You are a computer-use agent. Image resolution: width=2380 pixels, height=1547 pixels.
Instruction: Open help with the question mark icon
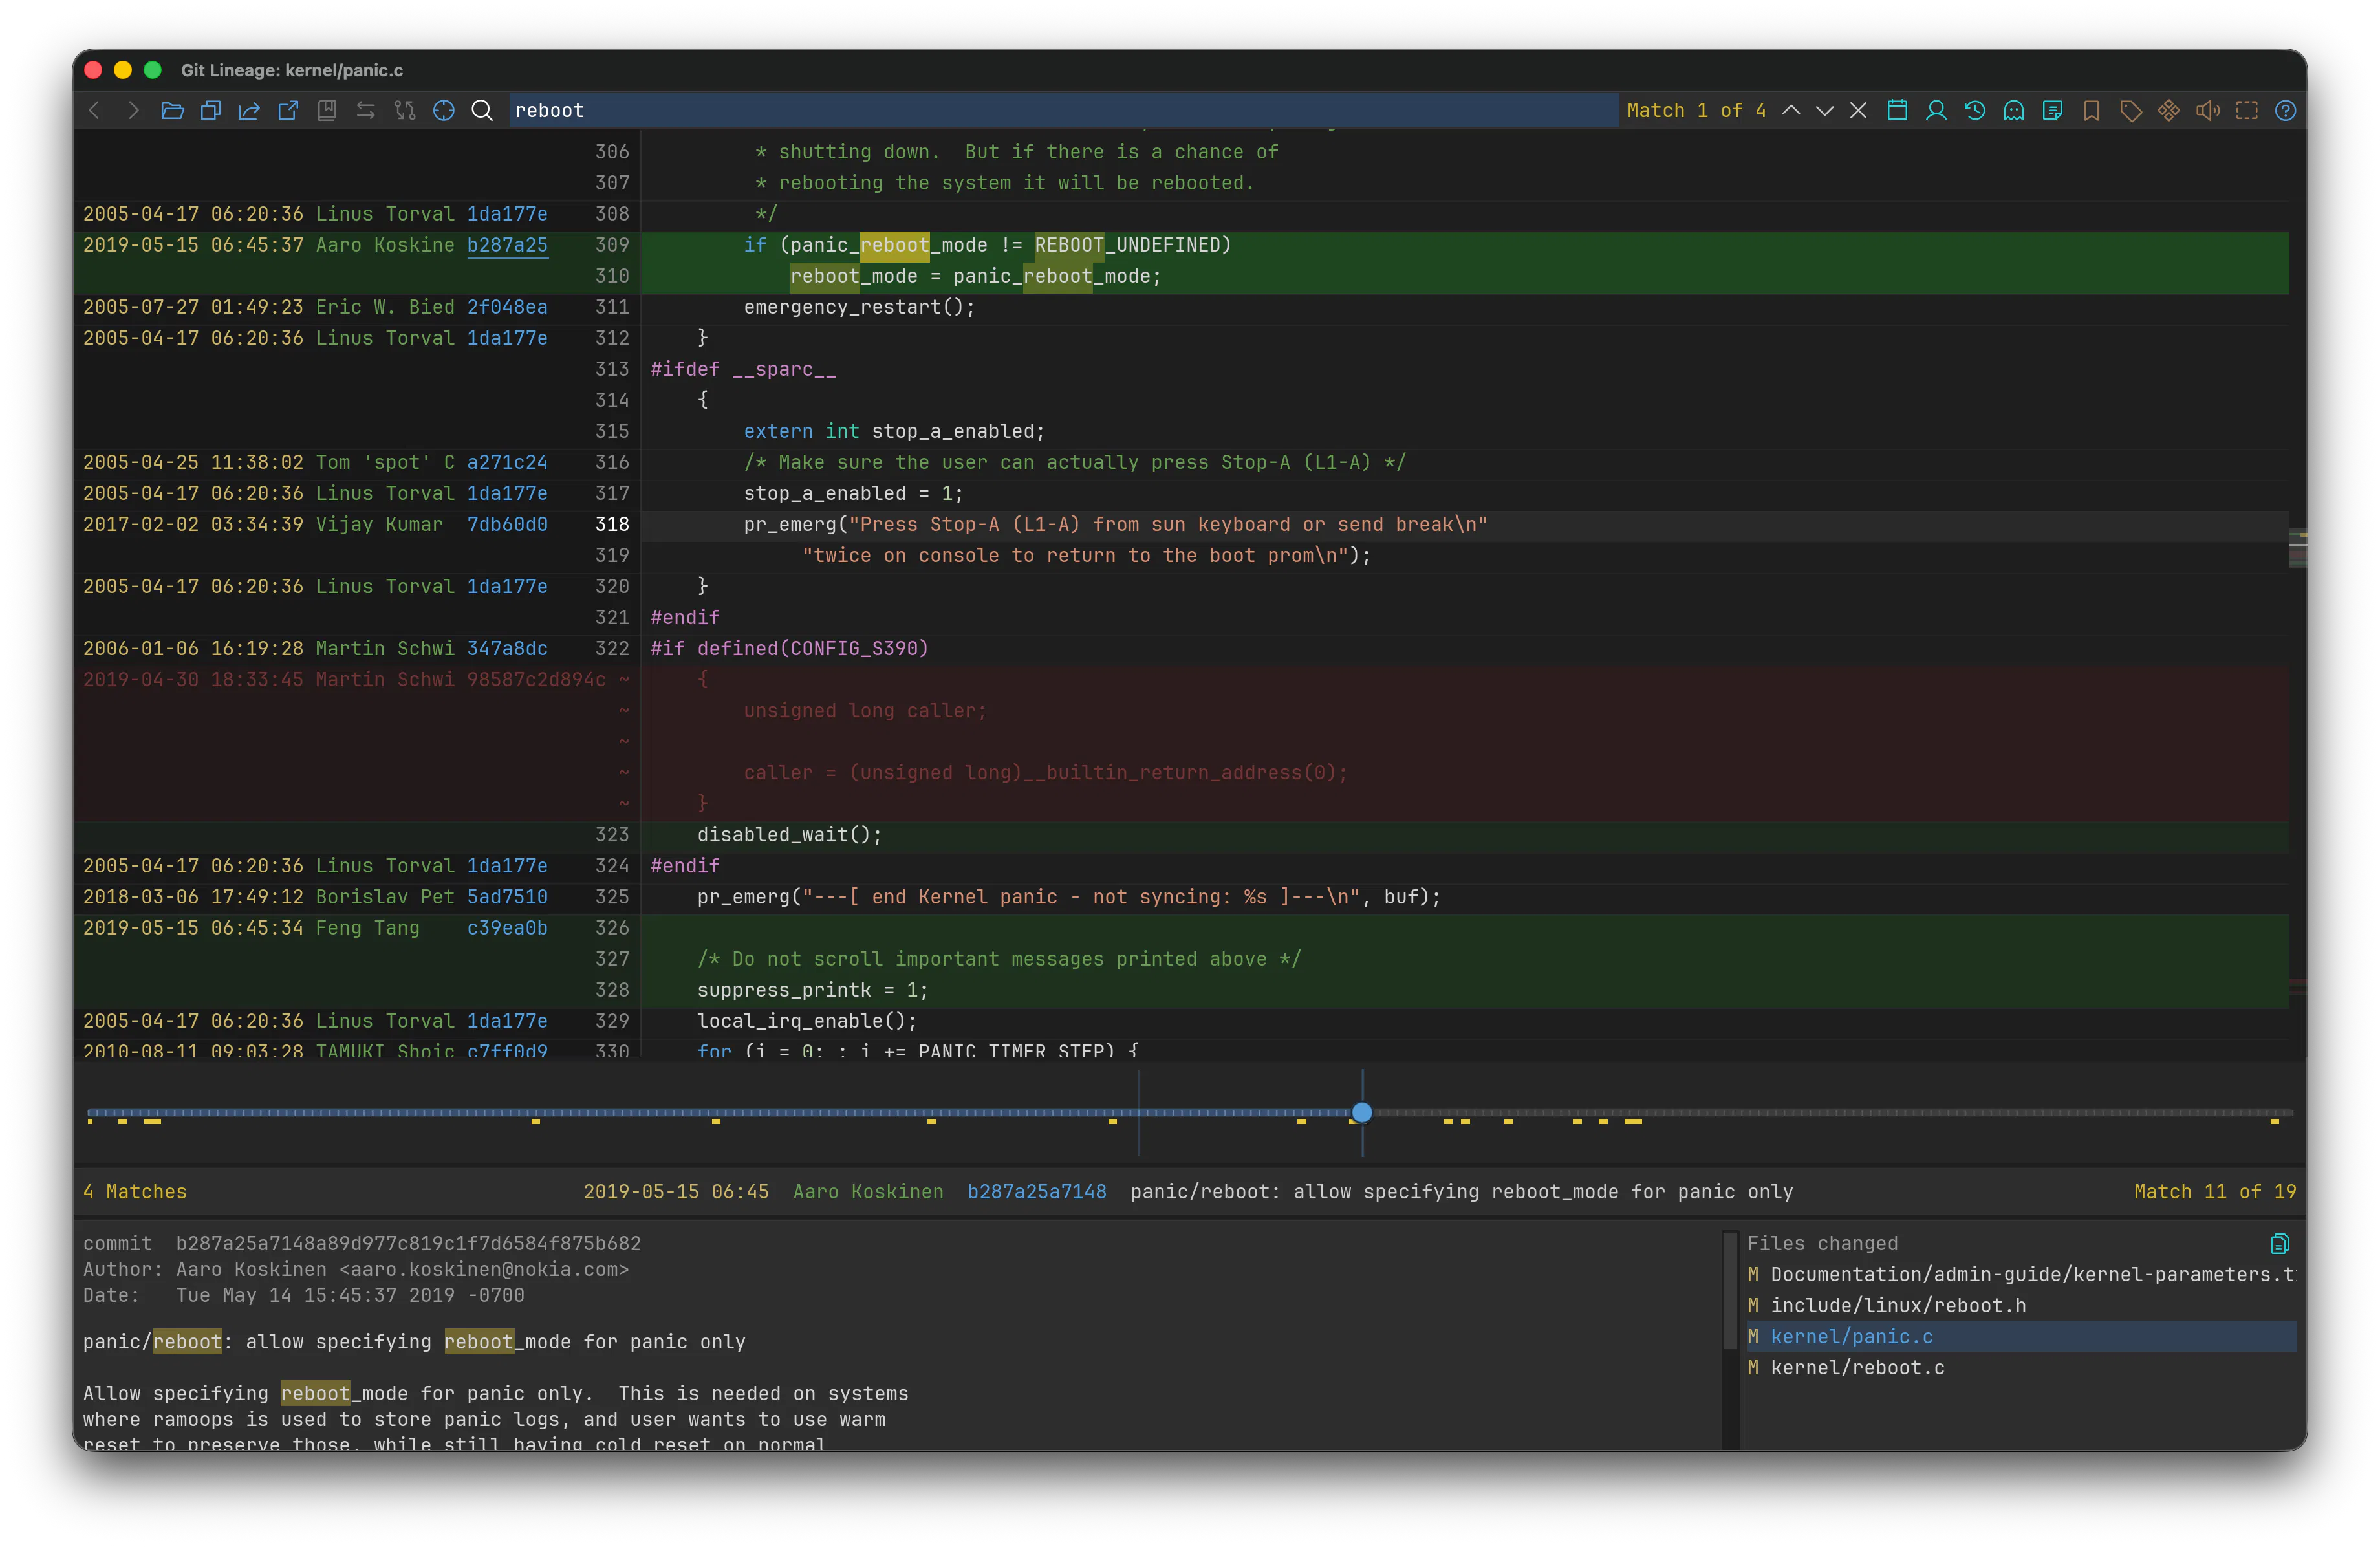2285,110
